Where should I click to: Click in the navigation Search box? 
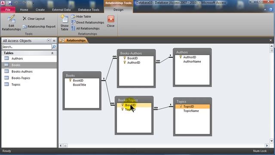point(27,47)
